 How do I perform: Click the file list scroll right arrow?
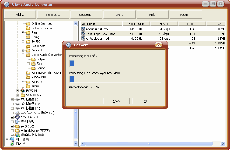pyautogui.click(x=223, y=143)
